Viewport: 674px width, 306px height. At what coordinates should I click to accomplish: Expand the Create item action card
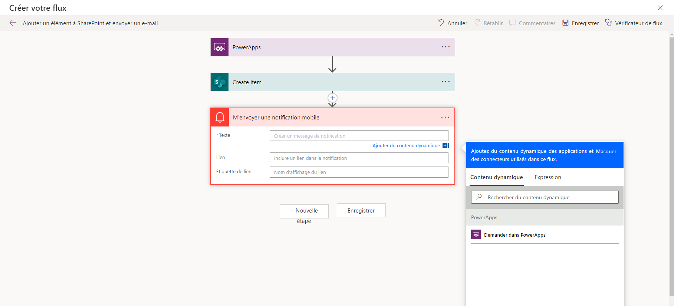click(333, 82)
